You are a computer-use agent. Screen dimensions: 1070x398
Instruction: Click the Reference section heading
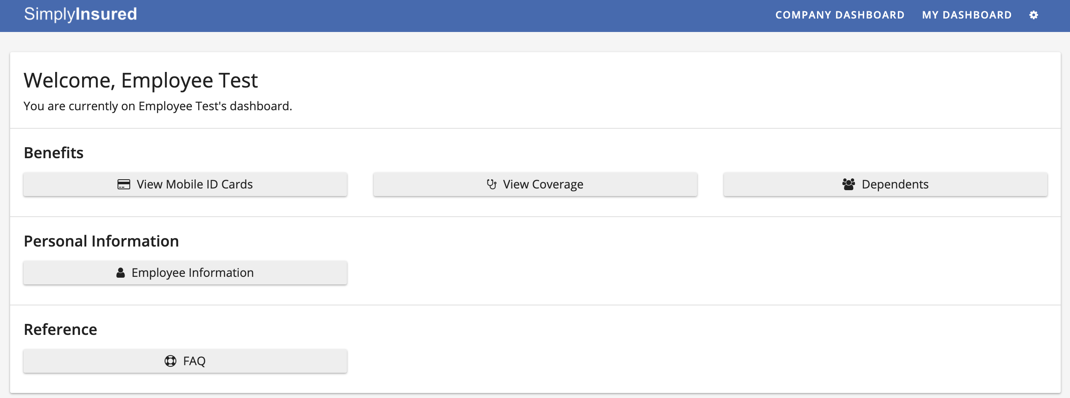click(60, 329)
